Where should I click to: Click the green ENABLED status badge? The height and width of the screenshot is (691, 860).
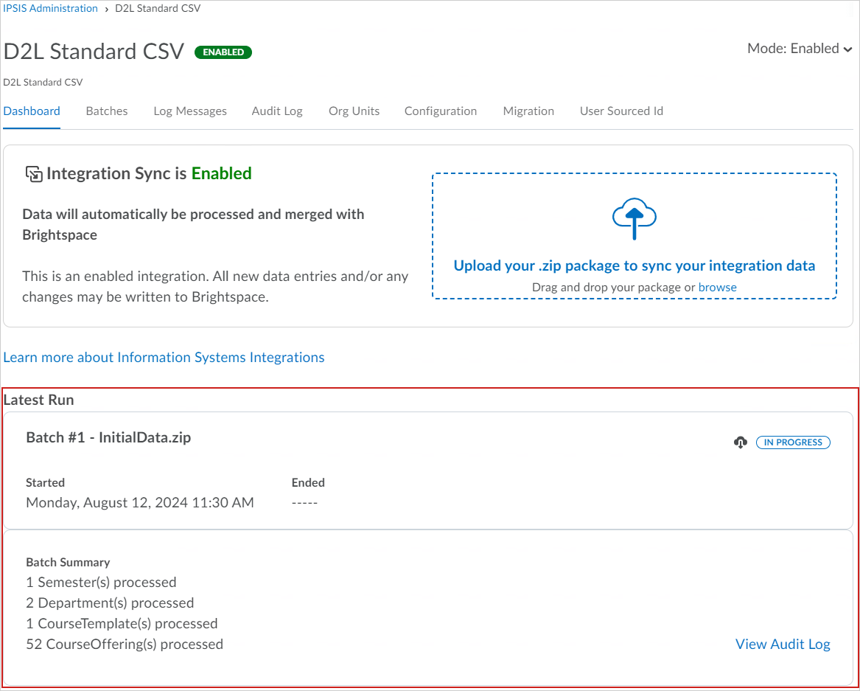coord(223,52)
